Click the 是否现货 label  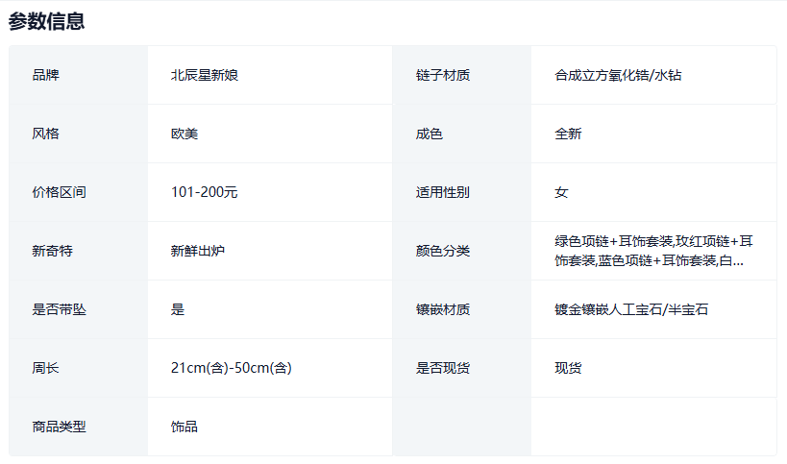pos(443,368)
